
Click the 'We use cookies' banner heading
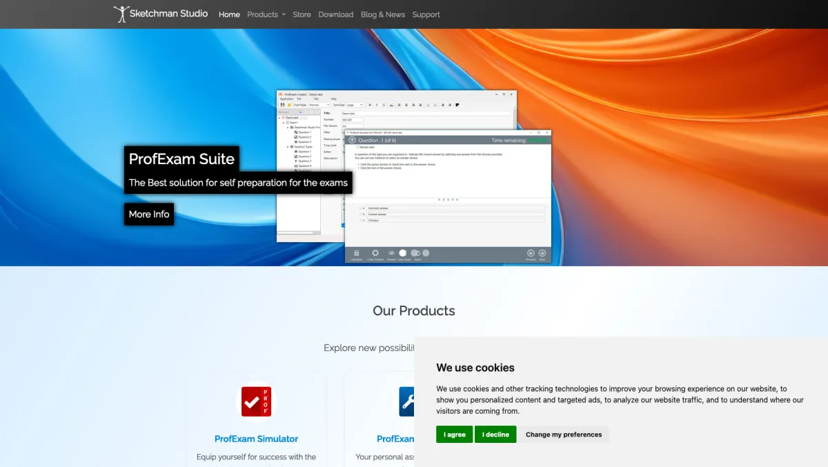475,368
